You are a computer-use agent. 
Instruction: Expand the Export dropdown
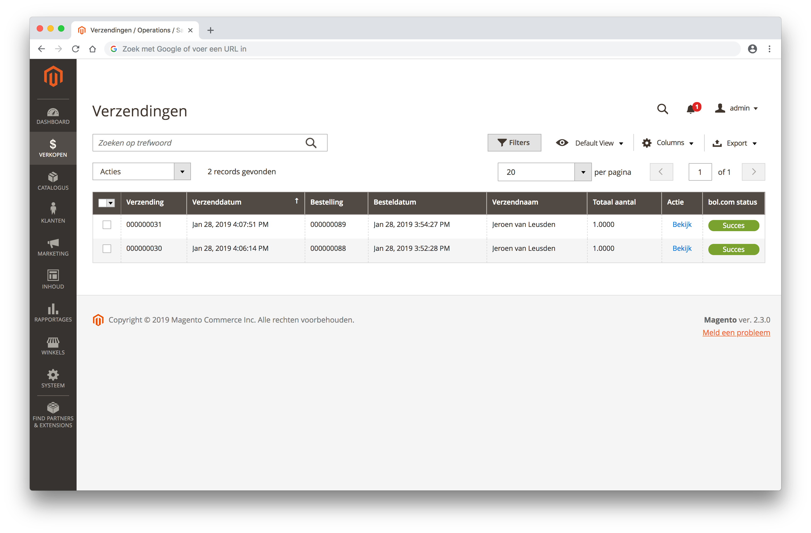point(735,143)
